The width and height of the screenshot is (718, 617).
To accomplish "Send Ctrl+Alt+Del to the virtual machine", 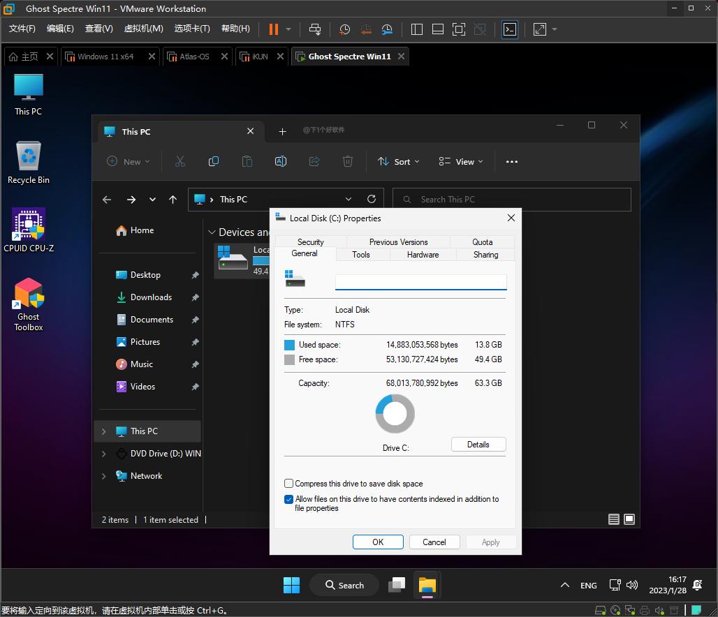I will coord(315,29).
